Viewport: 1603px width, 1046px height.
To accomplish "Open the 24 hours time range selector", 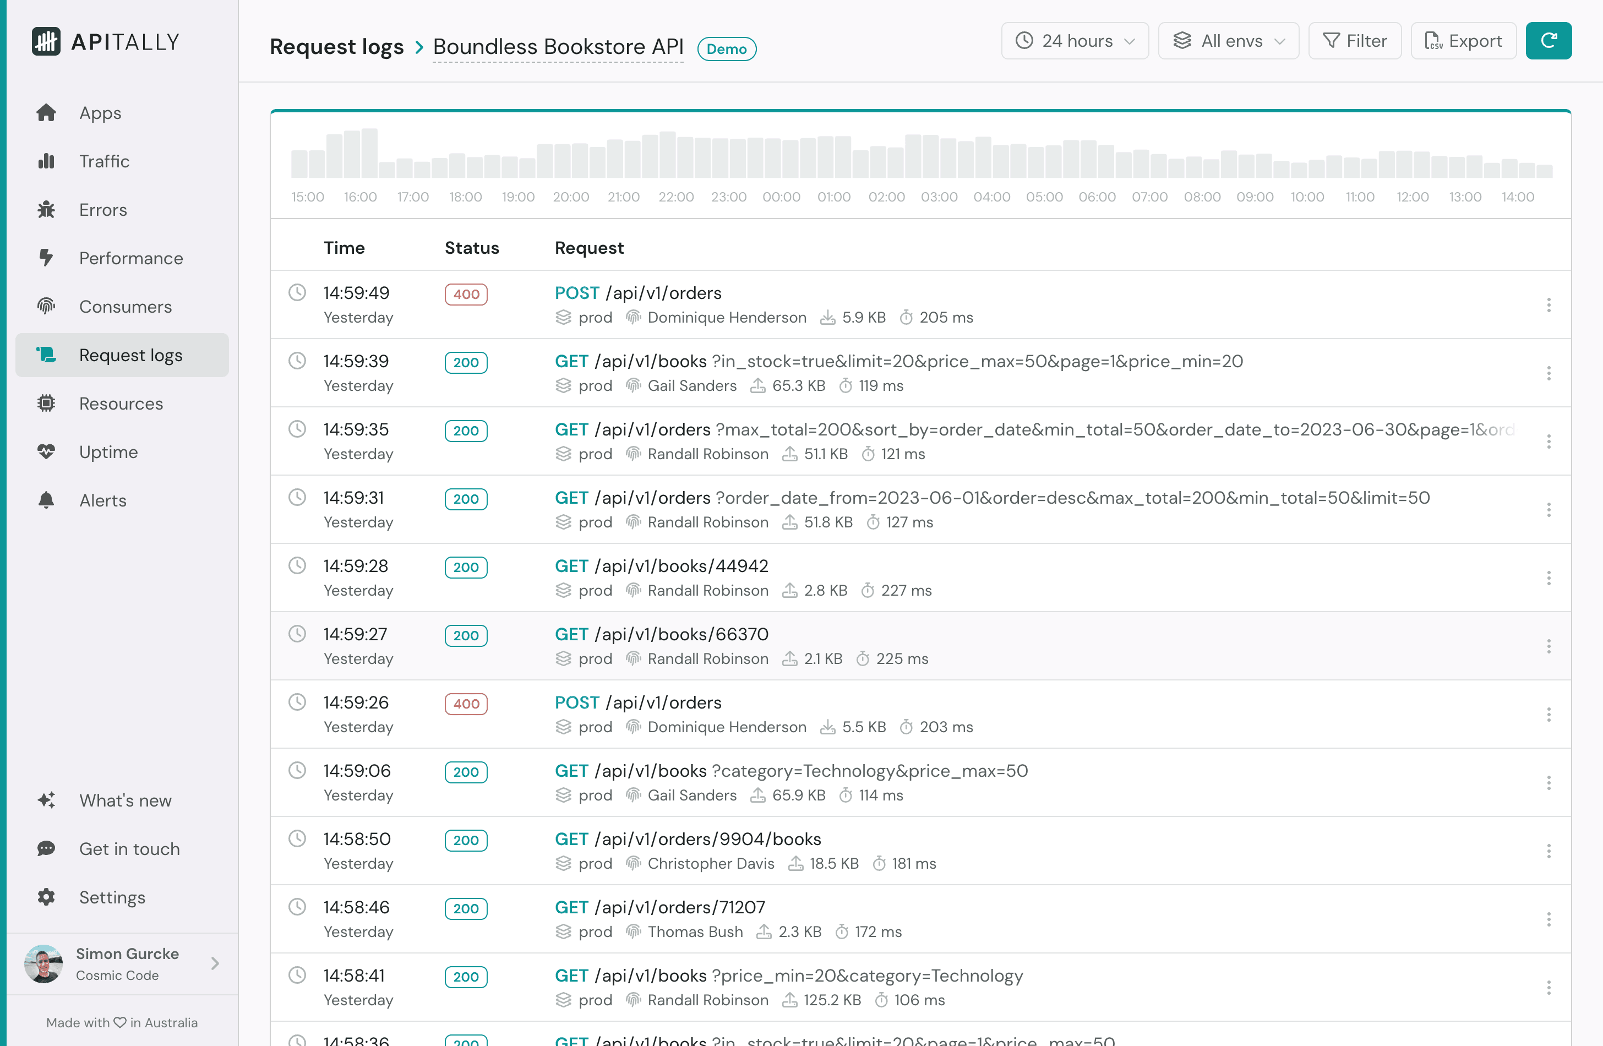I will [x=1075, y=40].
